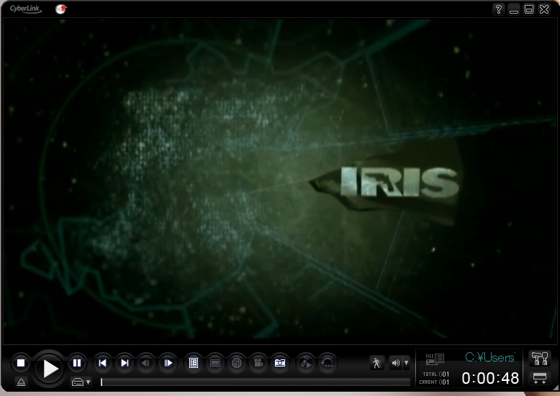Image resolution: width=560 pixels, height=396 pixels.
Task: Open the source drive selector dropdown
Action: [81, 382]
